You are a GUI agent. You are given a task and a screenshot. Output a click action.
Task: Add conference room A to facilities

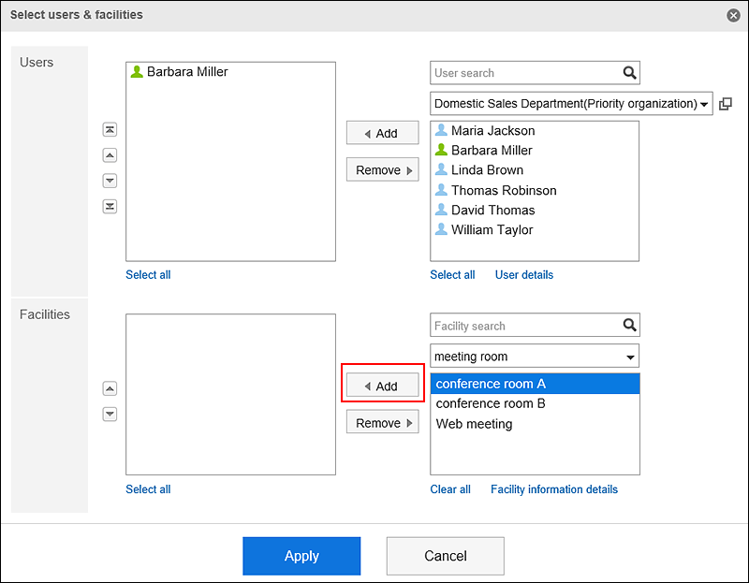click(383, 386)
